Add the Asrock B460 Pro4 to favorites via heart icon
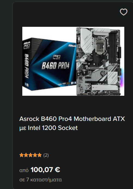Viewport: 133px width, 189px height. point(123,12)
